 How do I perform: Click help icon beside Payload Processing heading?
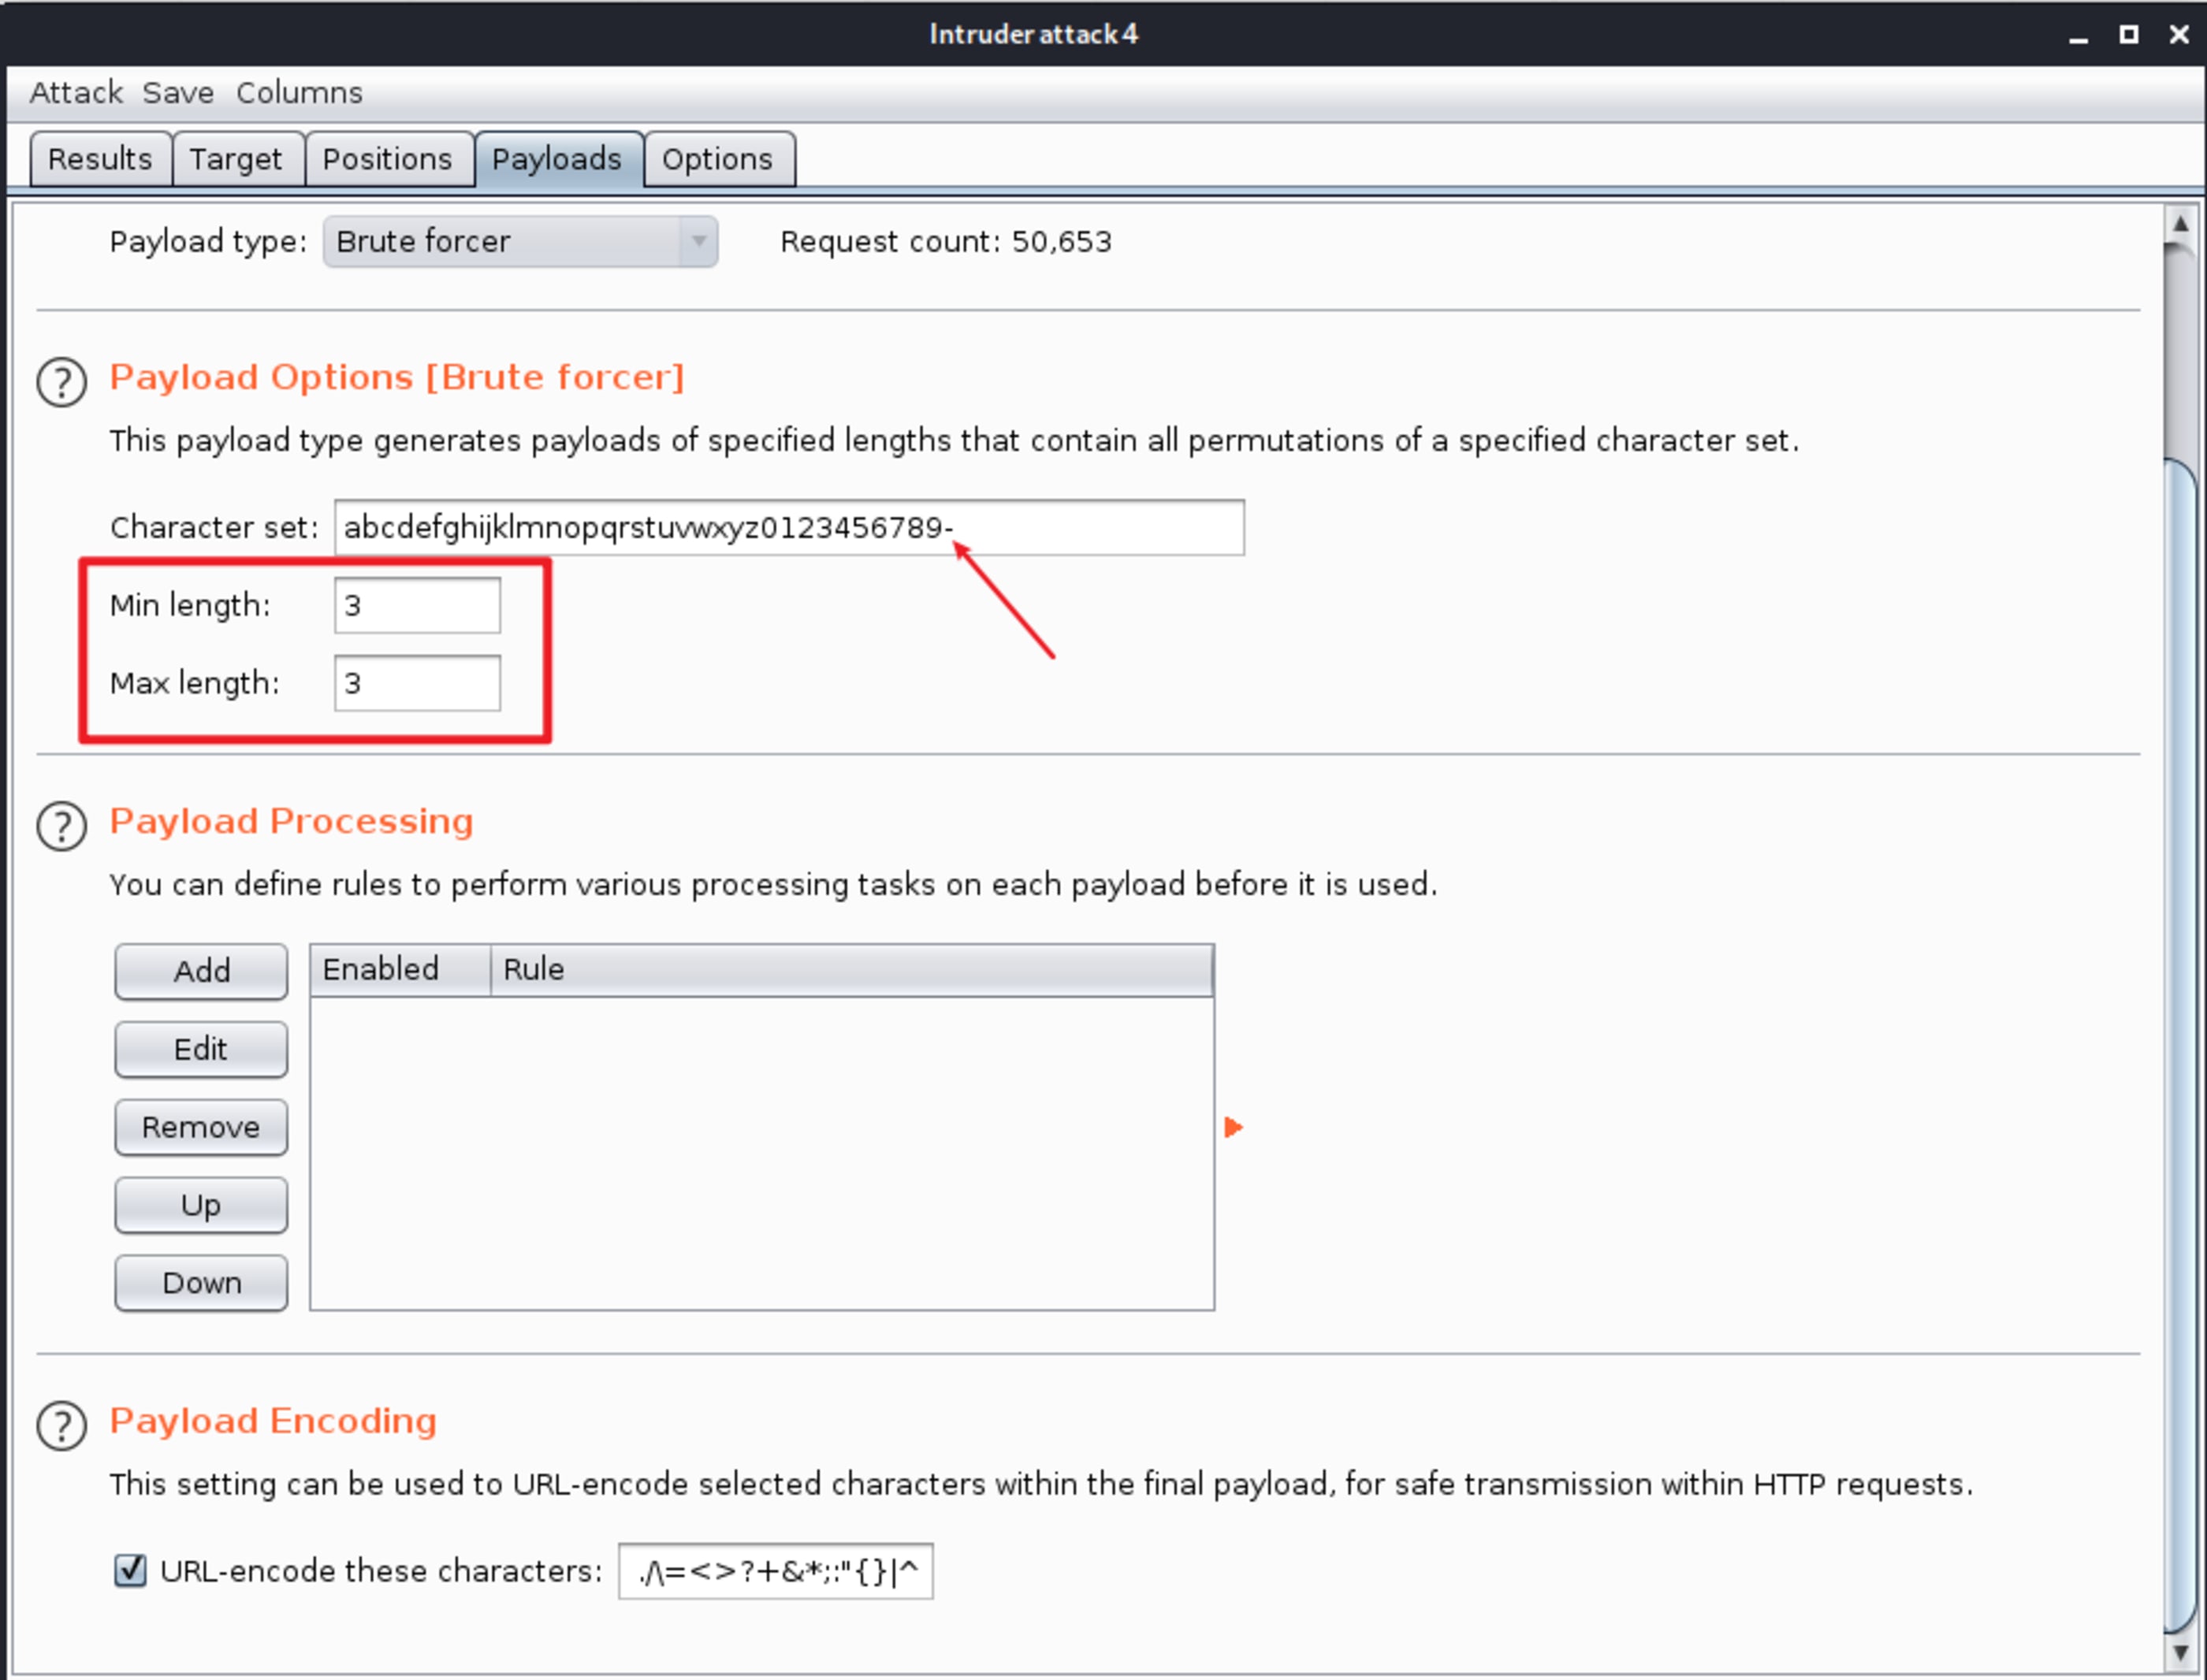click(62, 826)
